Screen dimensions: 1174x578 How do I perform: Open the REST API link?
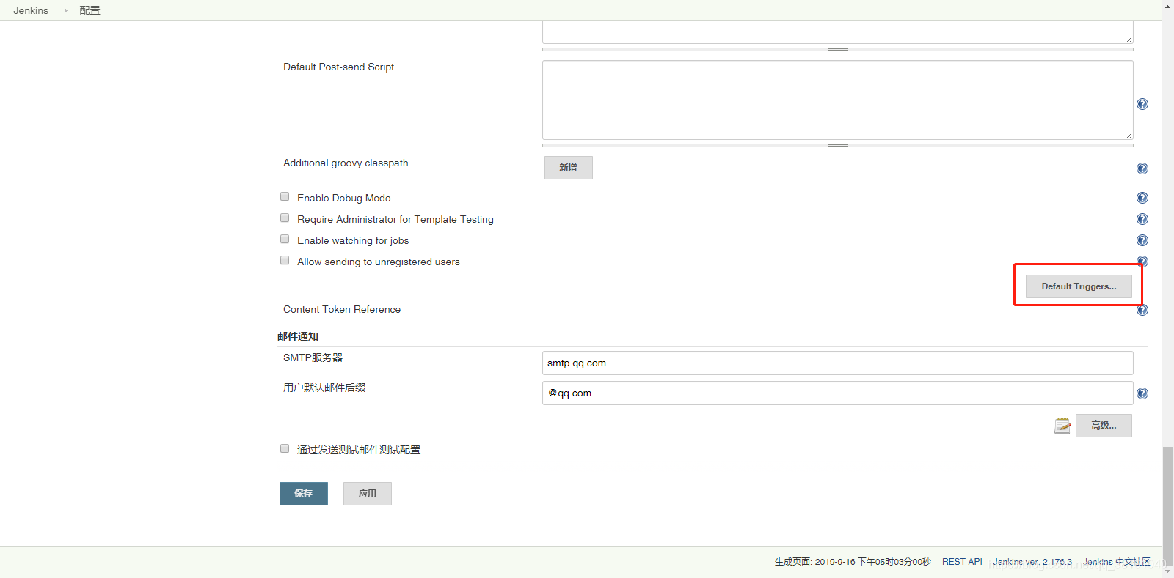tap(962, 562)
